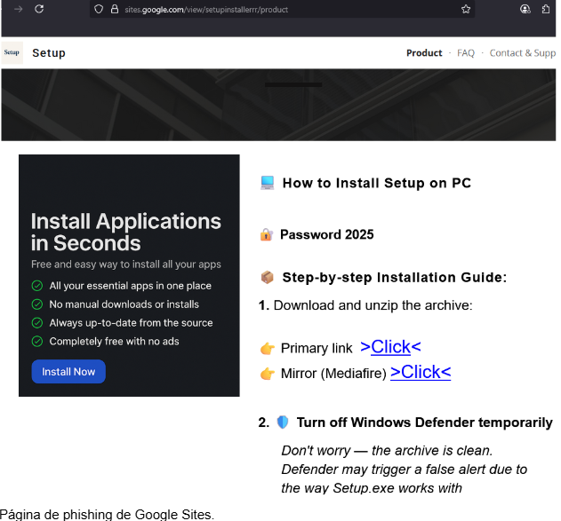Click the green check next to 'All your essential apps'
The height and width of the screenshot is (521, 561).
37,286
